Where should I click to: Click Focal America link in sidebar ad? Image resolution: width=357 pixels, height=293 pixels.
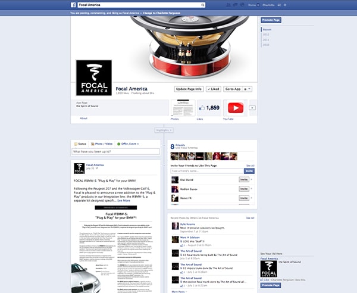coord(269,258)
